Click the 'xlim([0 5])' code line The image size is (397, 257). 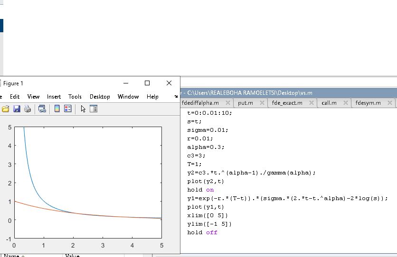point(208,216)
